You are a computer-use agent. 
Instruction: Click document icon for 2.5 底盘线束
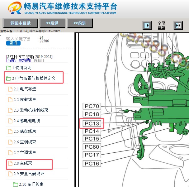point(10,132)
